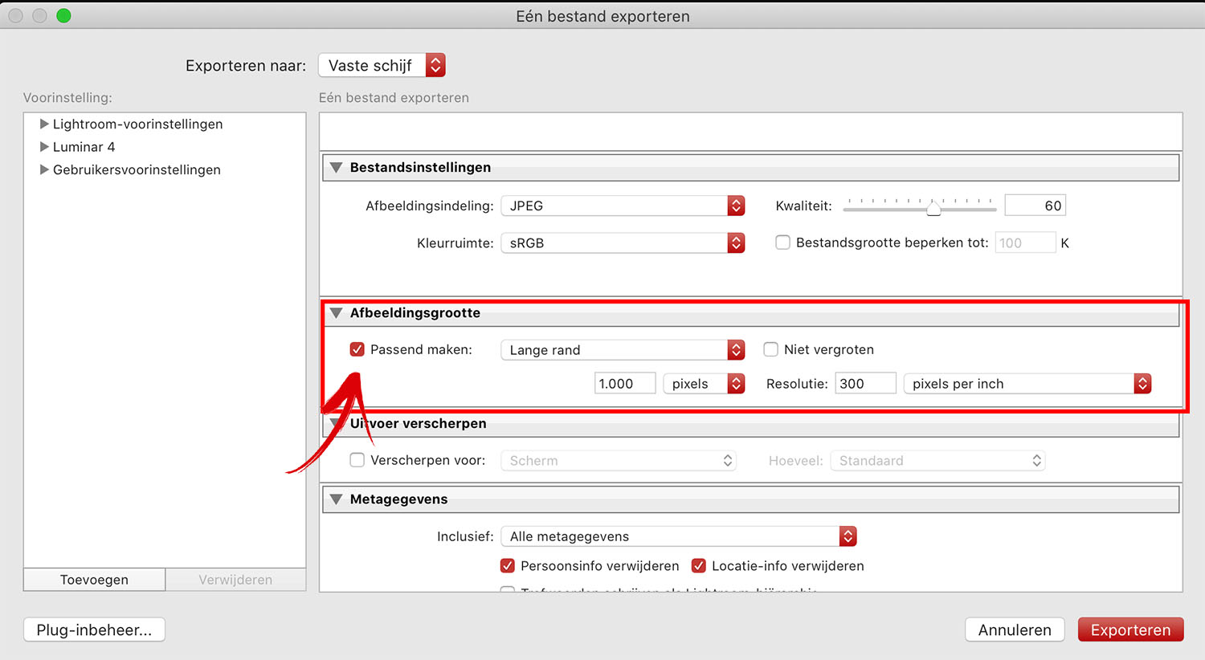Click the file size limit field 100
This screenshot has height=660, width=1205.
tap(1025, 242)
